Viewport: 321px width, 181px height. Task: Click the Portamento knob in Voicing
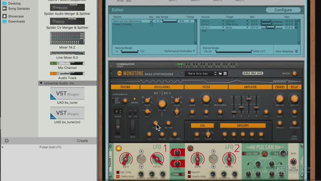[125, 101]
